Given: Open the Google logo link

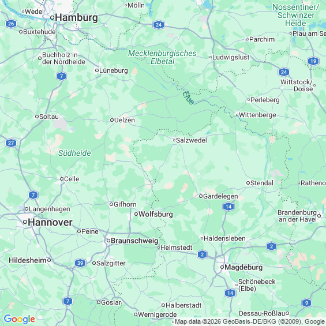Looking at the screenshot, I should pos(20,319).
